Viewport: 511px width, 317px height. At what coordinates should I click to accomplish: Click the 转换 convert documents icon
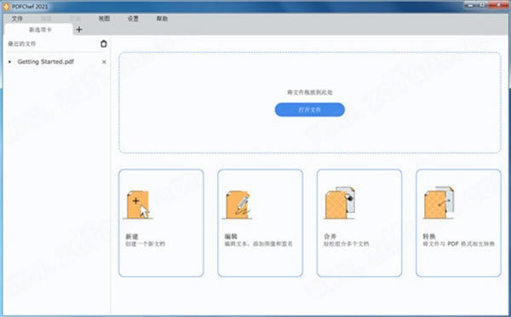pos(439,203)
